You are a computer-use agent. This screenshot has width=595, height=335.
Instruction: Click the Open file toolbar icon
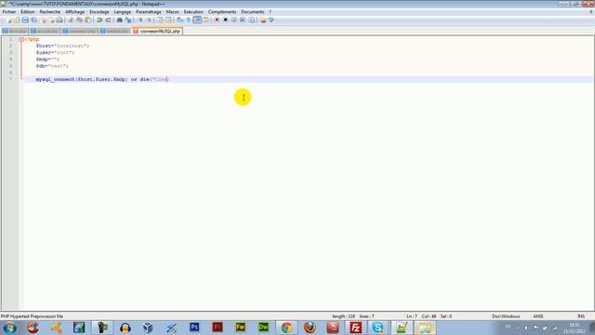coord(17,20)
